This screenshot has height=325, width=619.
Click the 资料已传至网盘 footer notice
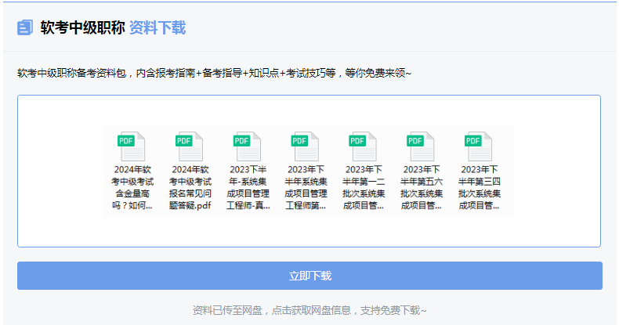pyautogui.click(x=309, y=310)
